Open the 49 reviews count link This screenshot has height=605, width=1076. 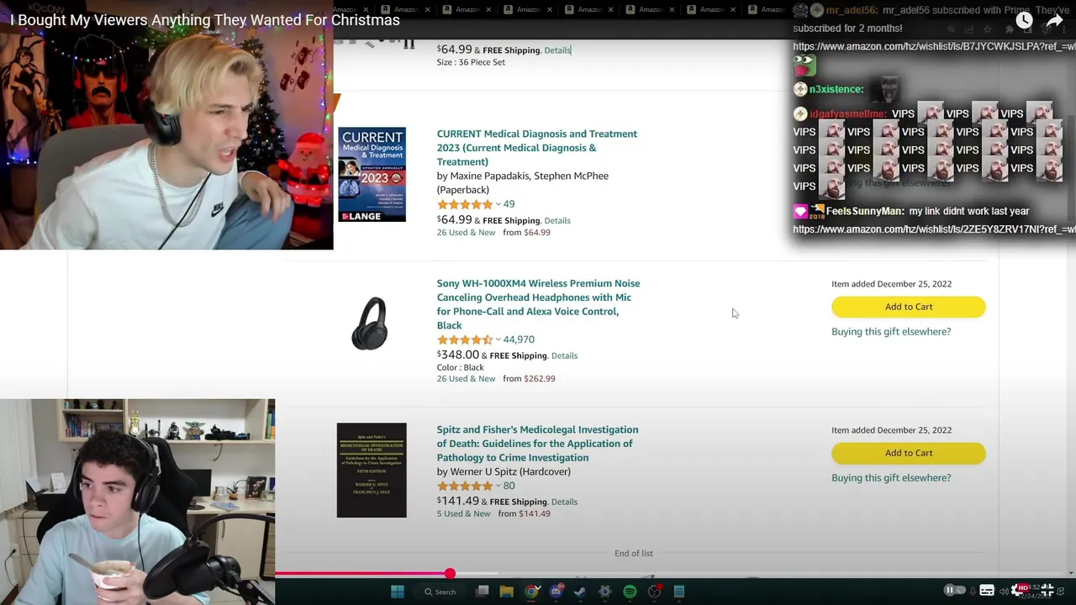tap(509, 204)
